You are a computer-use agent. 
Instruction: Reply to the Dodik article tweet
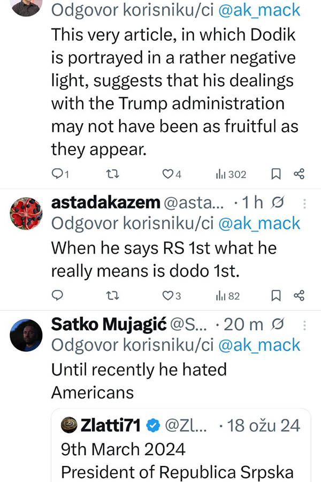click(x=58, y=174)
